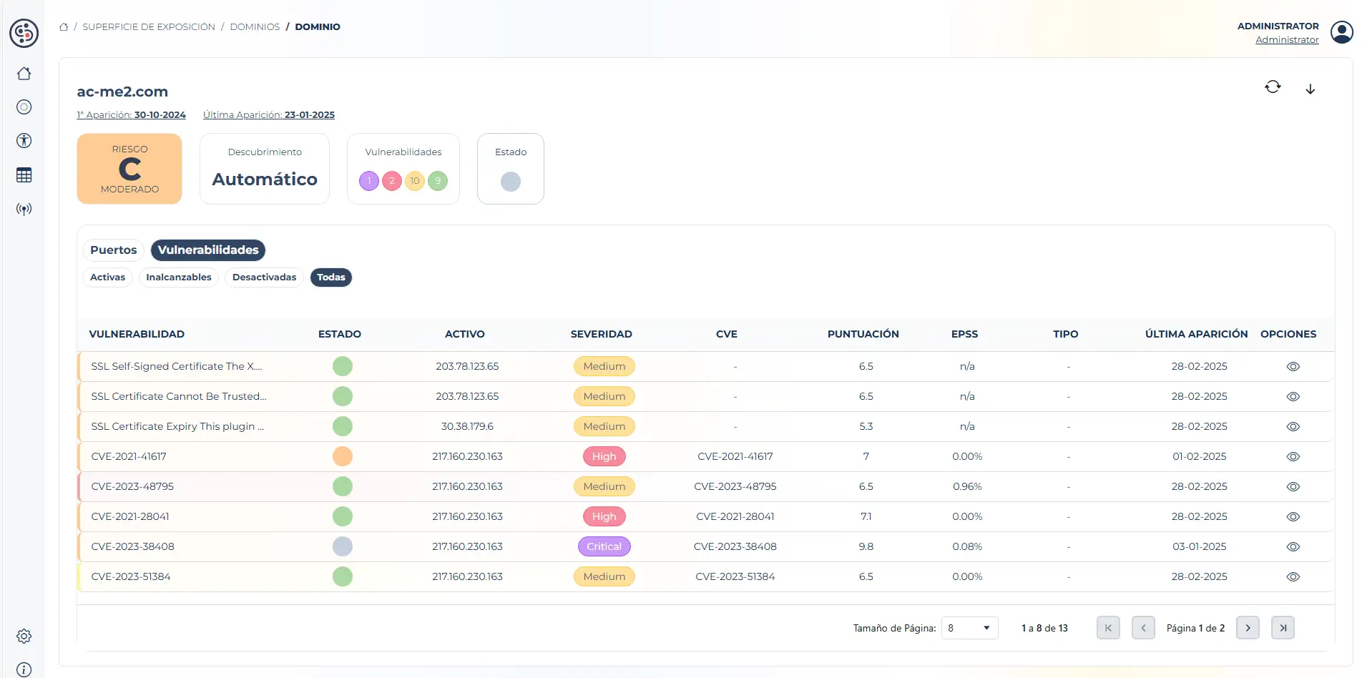This screenshot has height=678, width=1362.
Task: Show SSL Self-Signed Certificate details eye icon
Action: click(1293, 366)
